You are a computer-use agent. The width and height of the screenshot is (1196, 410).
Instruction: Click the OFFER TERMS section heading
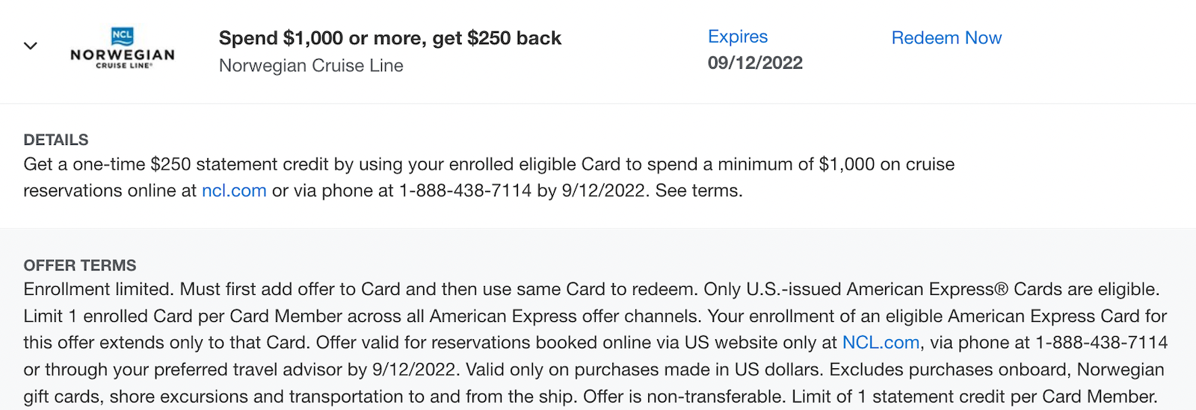coord(80,265)
